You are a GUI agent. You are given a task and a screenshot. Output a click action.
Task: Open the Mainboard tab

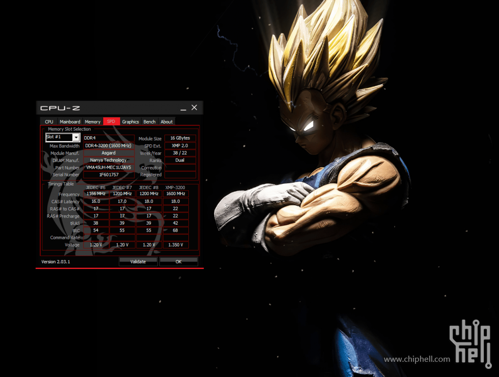pos(70,121)
